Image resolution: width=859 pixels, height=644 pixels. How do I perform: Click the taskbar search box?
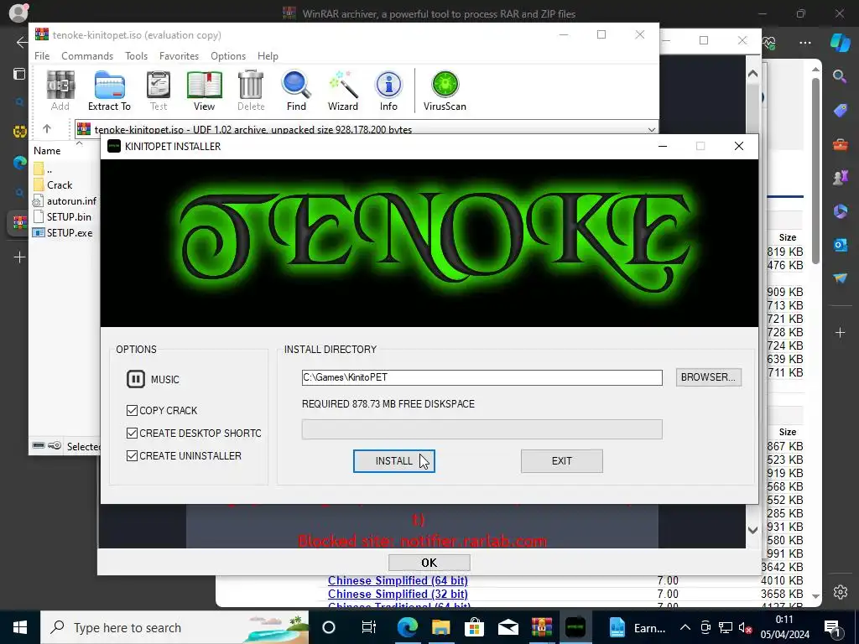tap(174, 627)
